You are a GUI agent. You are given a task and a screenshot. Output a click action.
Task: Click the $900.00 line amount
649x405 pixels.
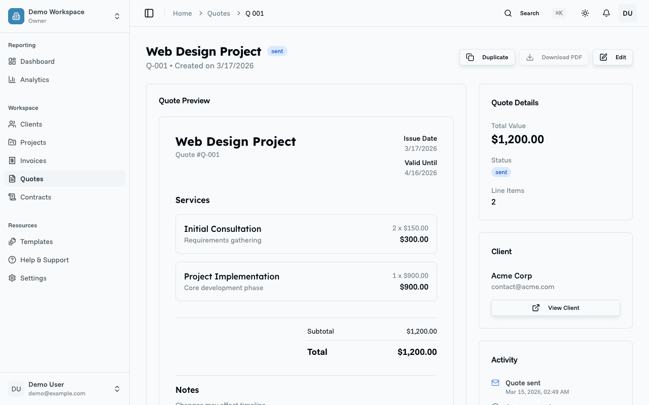414,287
